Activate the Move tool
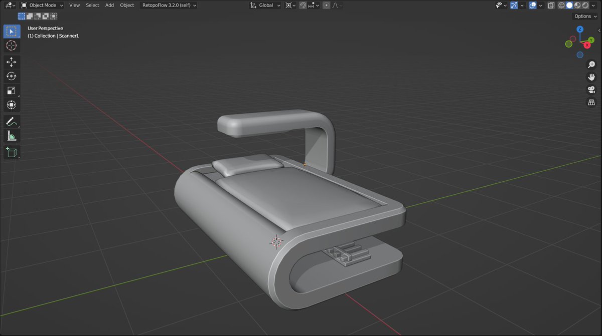Screen dimensions: 602x336 [x=12, y=62]
